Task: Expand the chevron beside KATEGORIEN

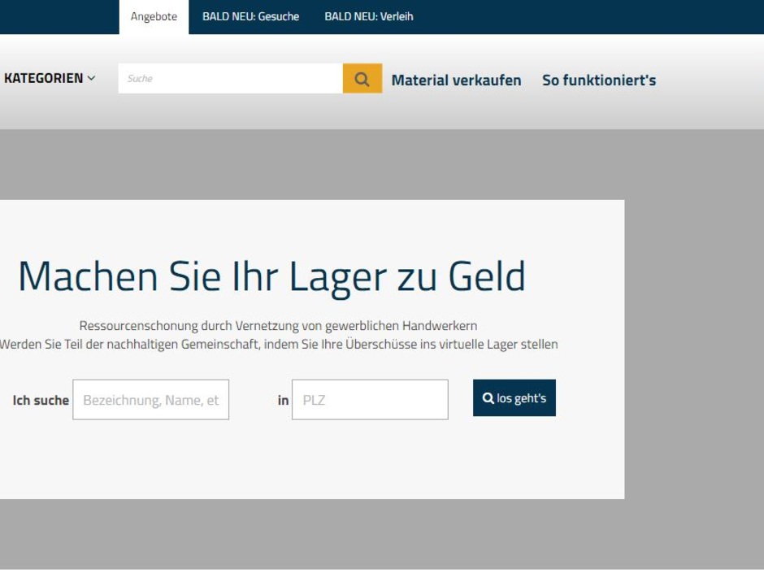Action: point(91,78)
